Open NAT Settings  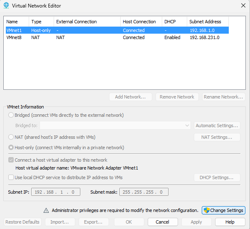point(217,137)
